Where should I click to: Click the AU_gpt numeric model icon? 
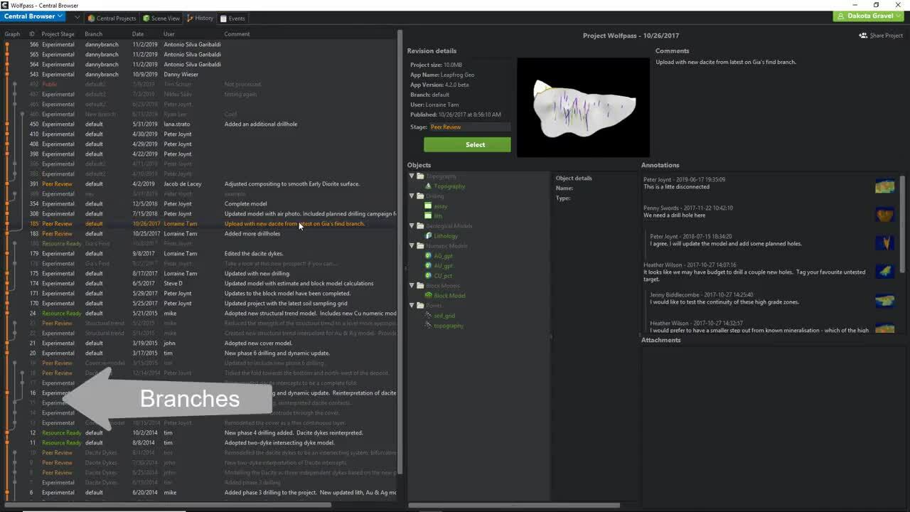[428, 266]
